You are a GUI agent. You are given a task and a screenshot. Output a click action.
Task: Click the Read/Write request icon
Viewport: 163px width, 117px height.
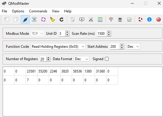[34, 19]
